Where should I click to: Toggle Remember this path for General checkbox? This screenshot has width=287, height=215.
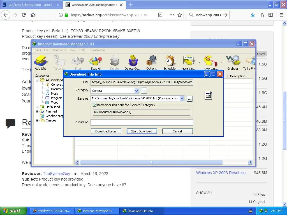point(94,105)
